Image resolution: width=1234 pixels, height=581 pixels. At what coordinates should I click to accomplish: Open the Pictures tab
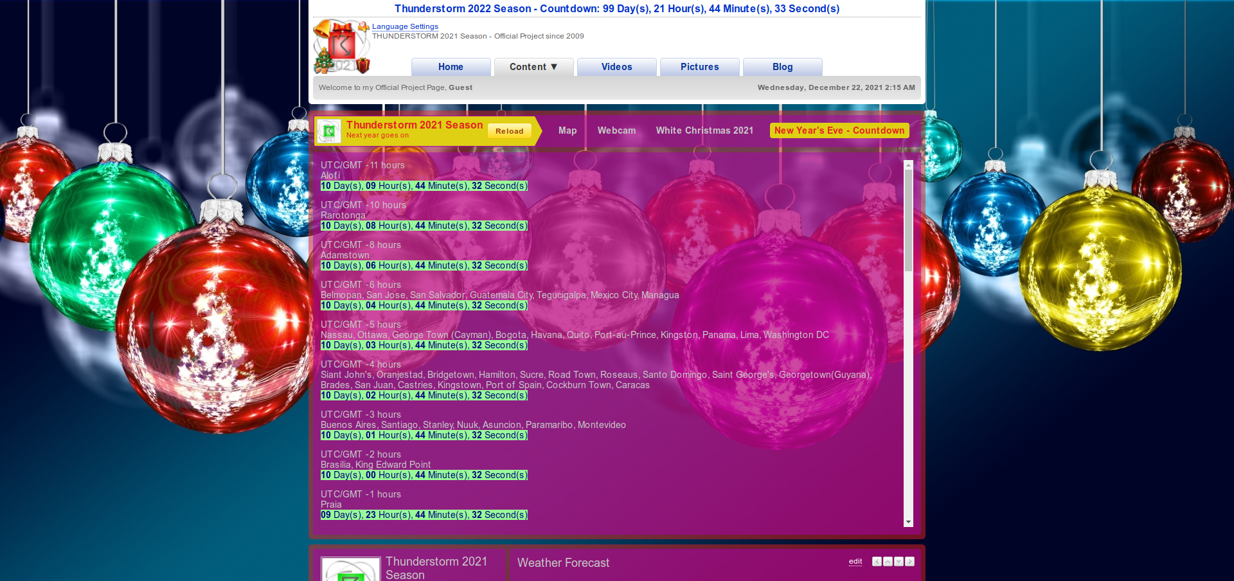tap(699, 67)
